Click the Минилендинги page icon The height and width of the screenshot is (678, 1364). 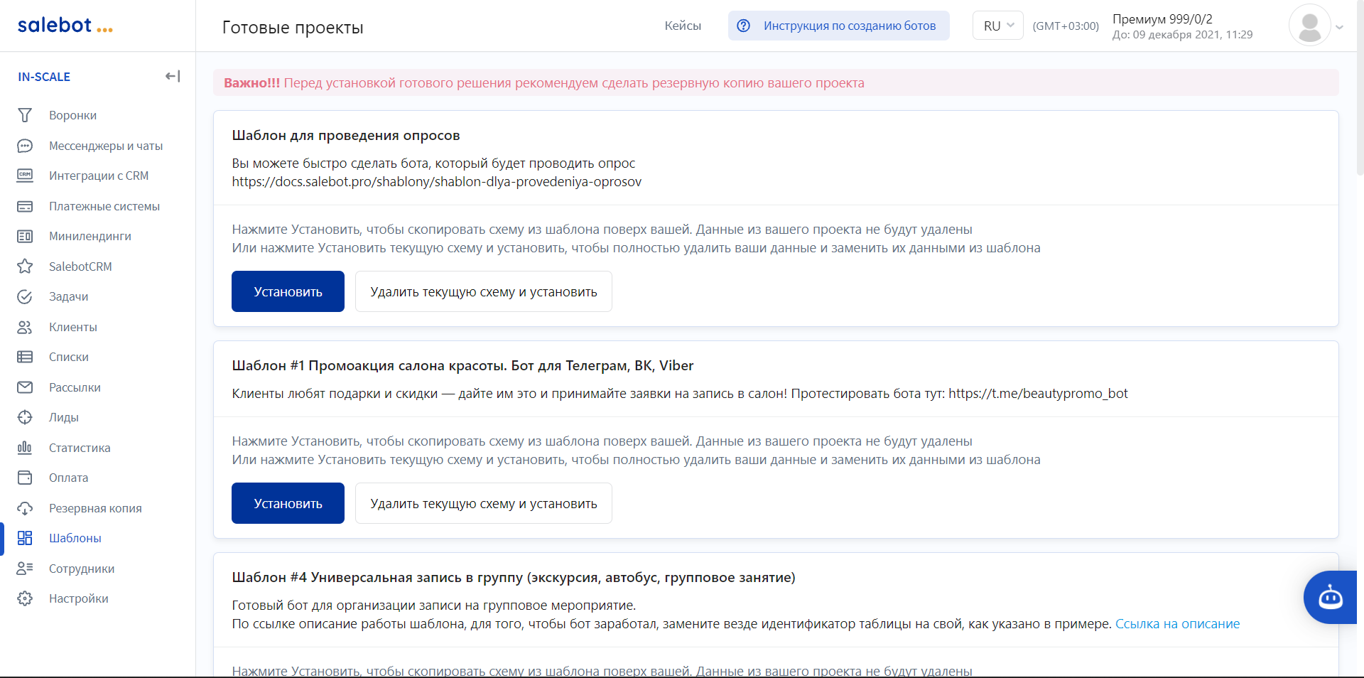click(x=25, y=236)
